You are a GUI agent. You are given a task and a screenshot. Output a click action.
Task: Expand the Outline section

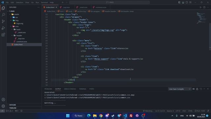(24, 105)
